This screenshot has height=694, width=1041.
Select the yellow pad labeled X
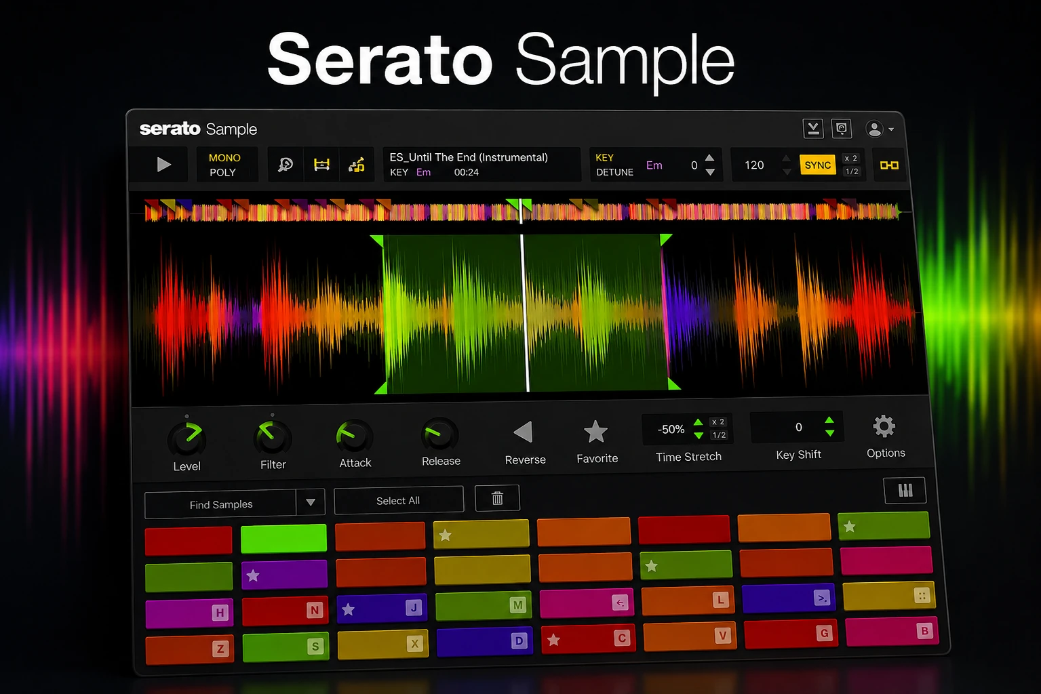coord(383,644)
